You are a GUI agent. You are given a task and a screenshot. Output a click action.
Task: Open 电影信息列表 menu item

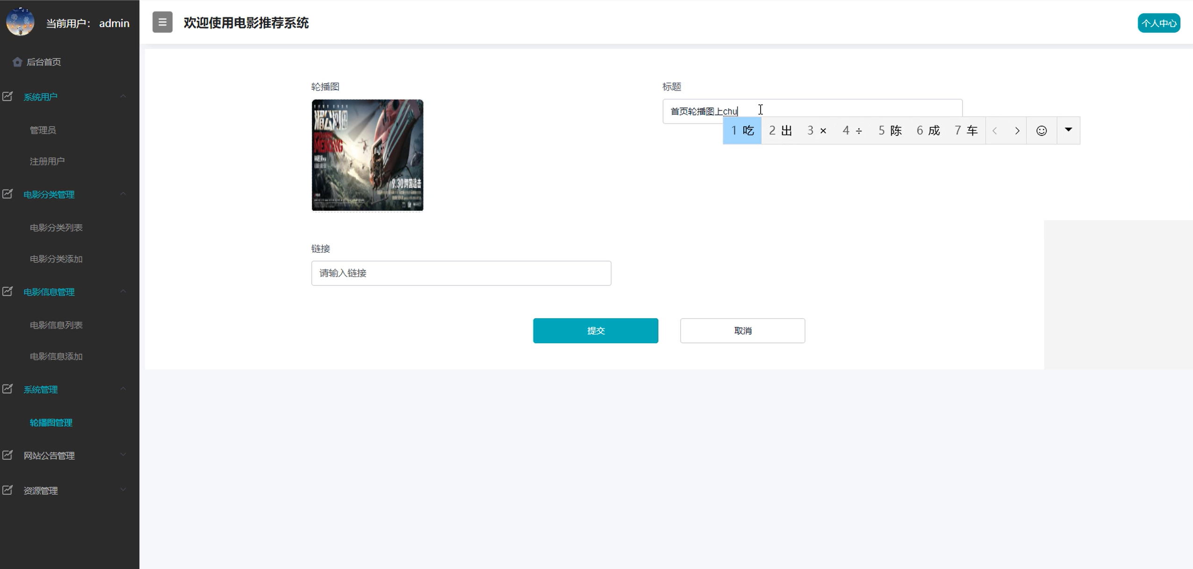56,325
